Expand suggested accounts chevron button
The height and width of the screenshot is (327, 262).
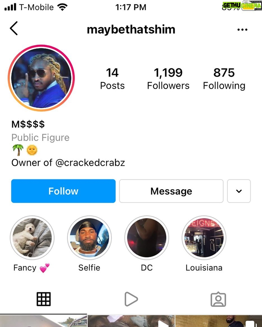(x=239, y=191)
